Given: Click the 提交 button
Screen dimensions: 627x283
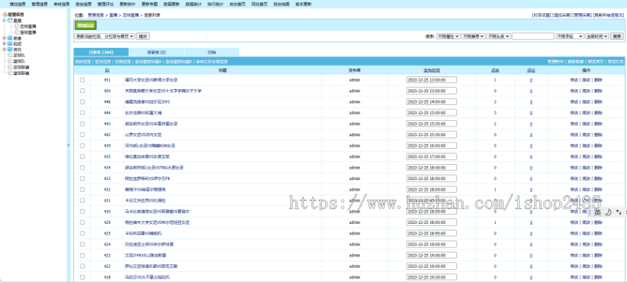Looking at the screenshot, I should [x=143, y=36].
